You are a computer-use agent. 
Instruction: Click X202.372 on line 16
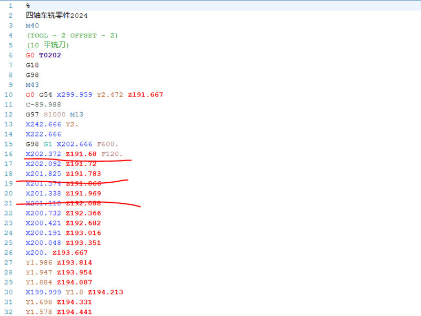[44, 154]
